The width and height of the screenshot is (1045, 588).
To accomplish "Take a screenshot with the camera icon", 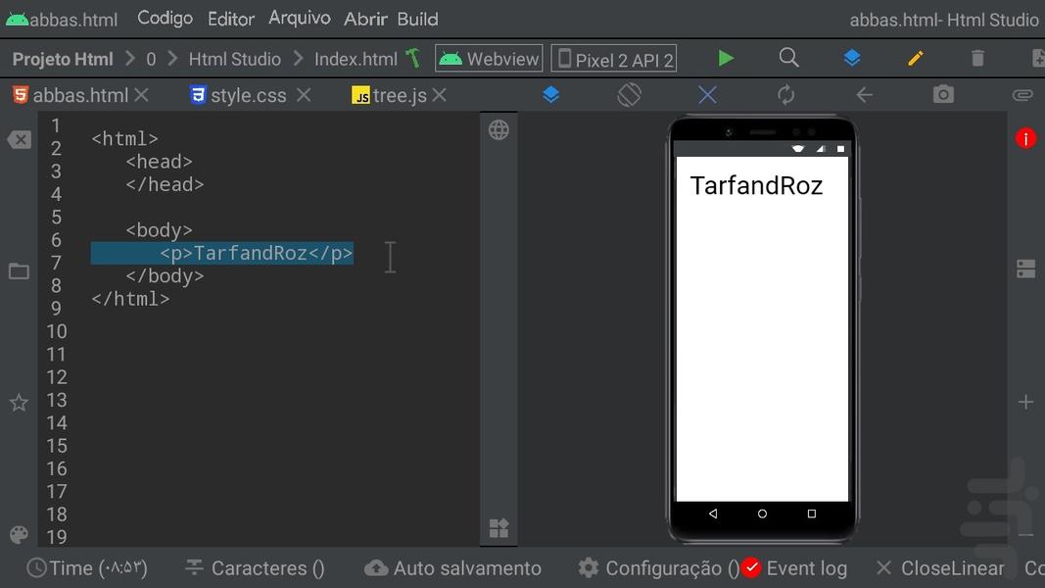I will pyautogui.click(x=942, y=94).
